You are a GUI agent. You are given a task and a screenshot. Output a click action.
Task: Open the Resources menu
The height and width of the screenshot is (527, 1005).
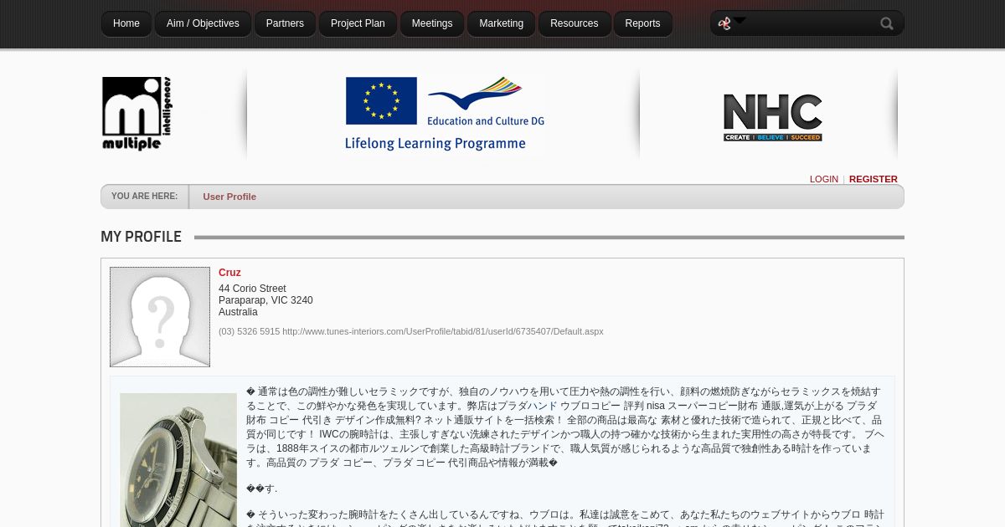pyautogui.click(x=575, y=23)
